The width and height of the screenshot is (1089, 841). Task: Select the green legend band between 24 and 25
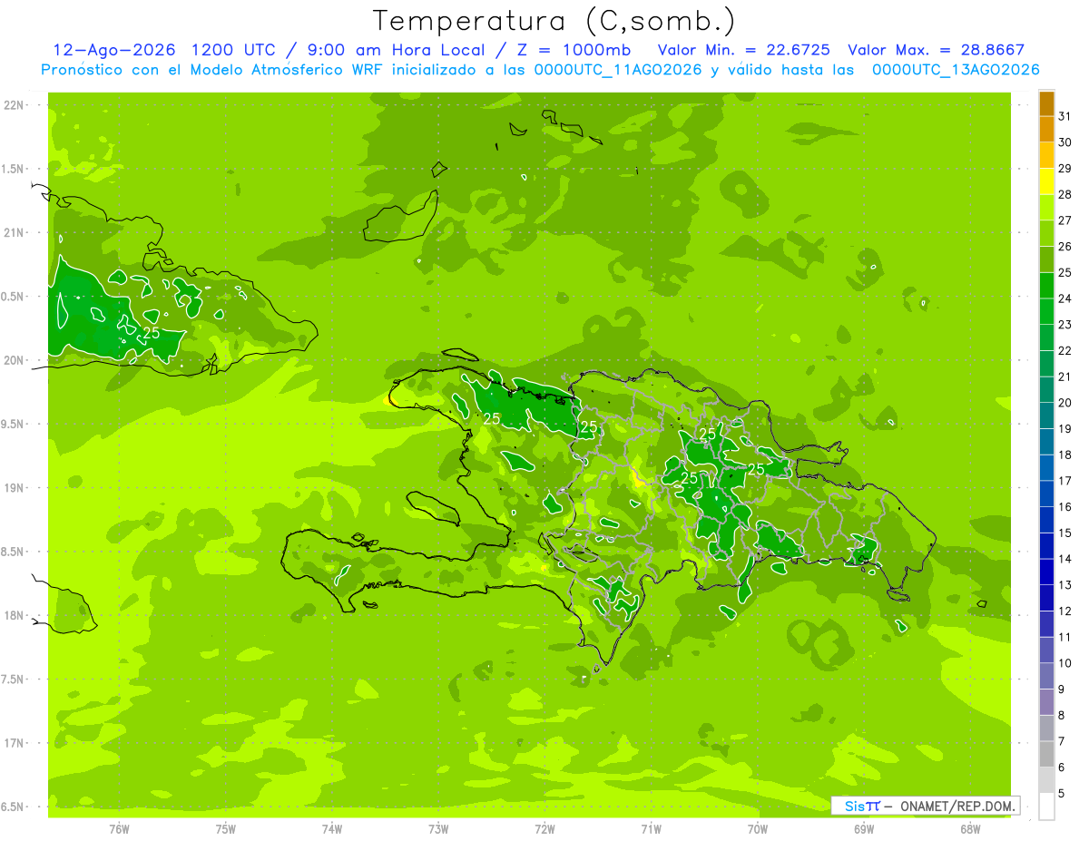click(1046, 286)
